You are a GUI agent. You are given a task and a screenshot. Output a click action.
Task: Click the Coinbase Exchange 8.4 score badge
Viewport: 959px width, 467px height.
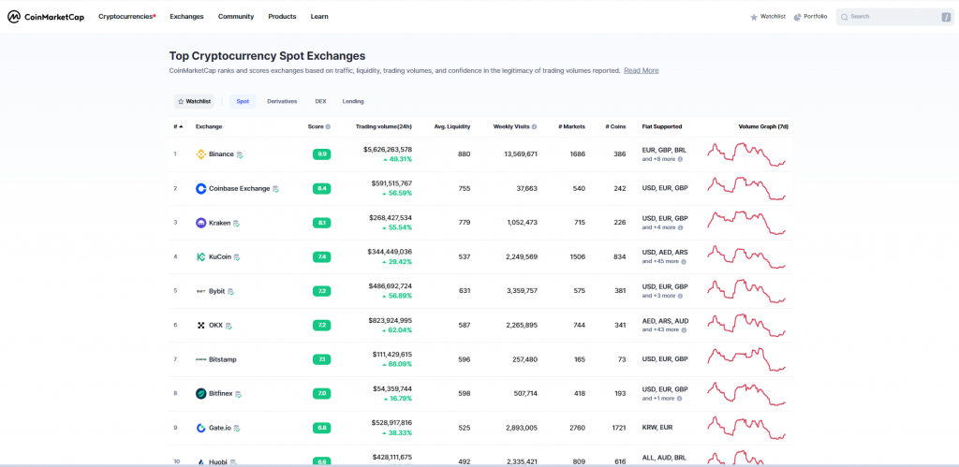click(x=322, y=188)
